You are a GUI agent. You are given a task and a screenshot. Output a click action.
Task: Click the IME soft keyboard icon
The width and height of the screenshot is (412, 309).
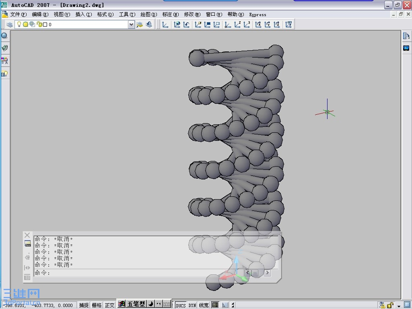tap(167, 304)
